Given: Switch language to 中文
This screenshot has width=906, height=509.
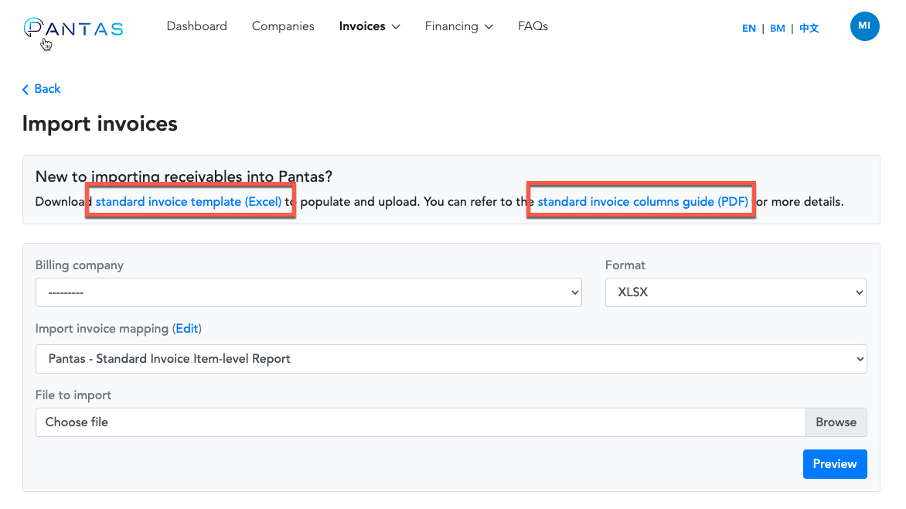Looking at the screenshot, I should click(809, 29).
